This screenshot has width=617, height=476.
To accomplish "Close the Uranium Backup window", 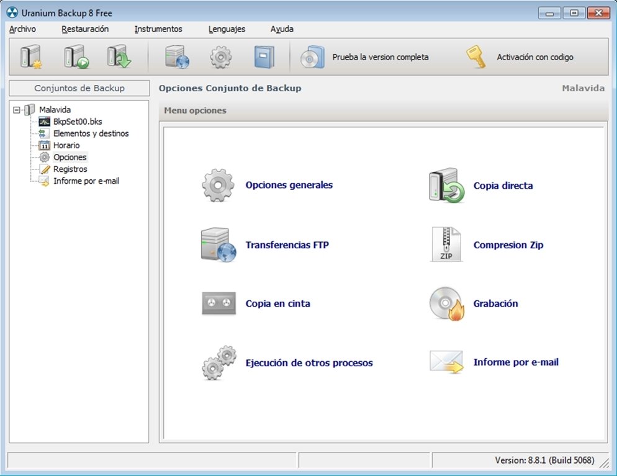I will click(598, 13).
